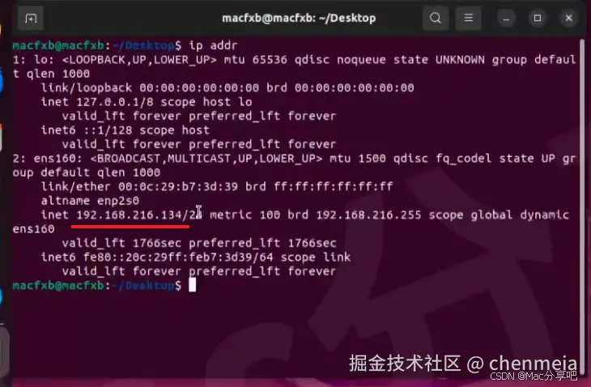
Task: Open the terminal search icon
Action: [x=436, y=18]
